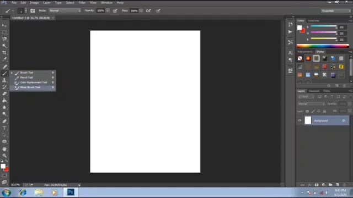The height and width of the screenshot is (198, 353).
Task: Choose Color Replacement Tool from flyout
Action: click(33, 82)
